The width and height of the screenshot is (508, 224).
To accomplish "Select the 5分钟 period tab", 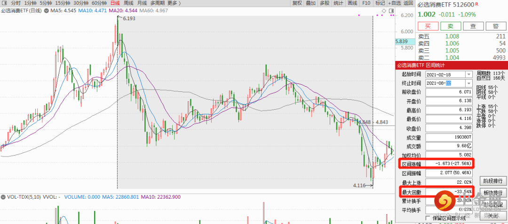I will tap(46, 3).
